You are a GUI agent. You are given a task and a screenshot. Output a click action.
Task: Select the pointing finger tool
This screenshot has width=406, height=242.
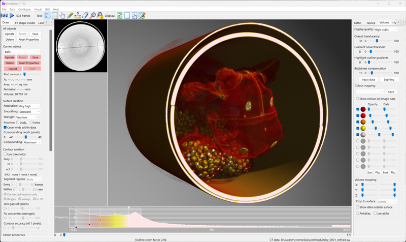[62, 16]
